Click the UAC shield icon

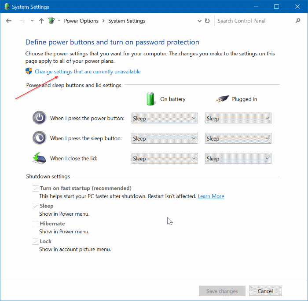tap(29, 71)
